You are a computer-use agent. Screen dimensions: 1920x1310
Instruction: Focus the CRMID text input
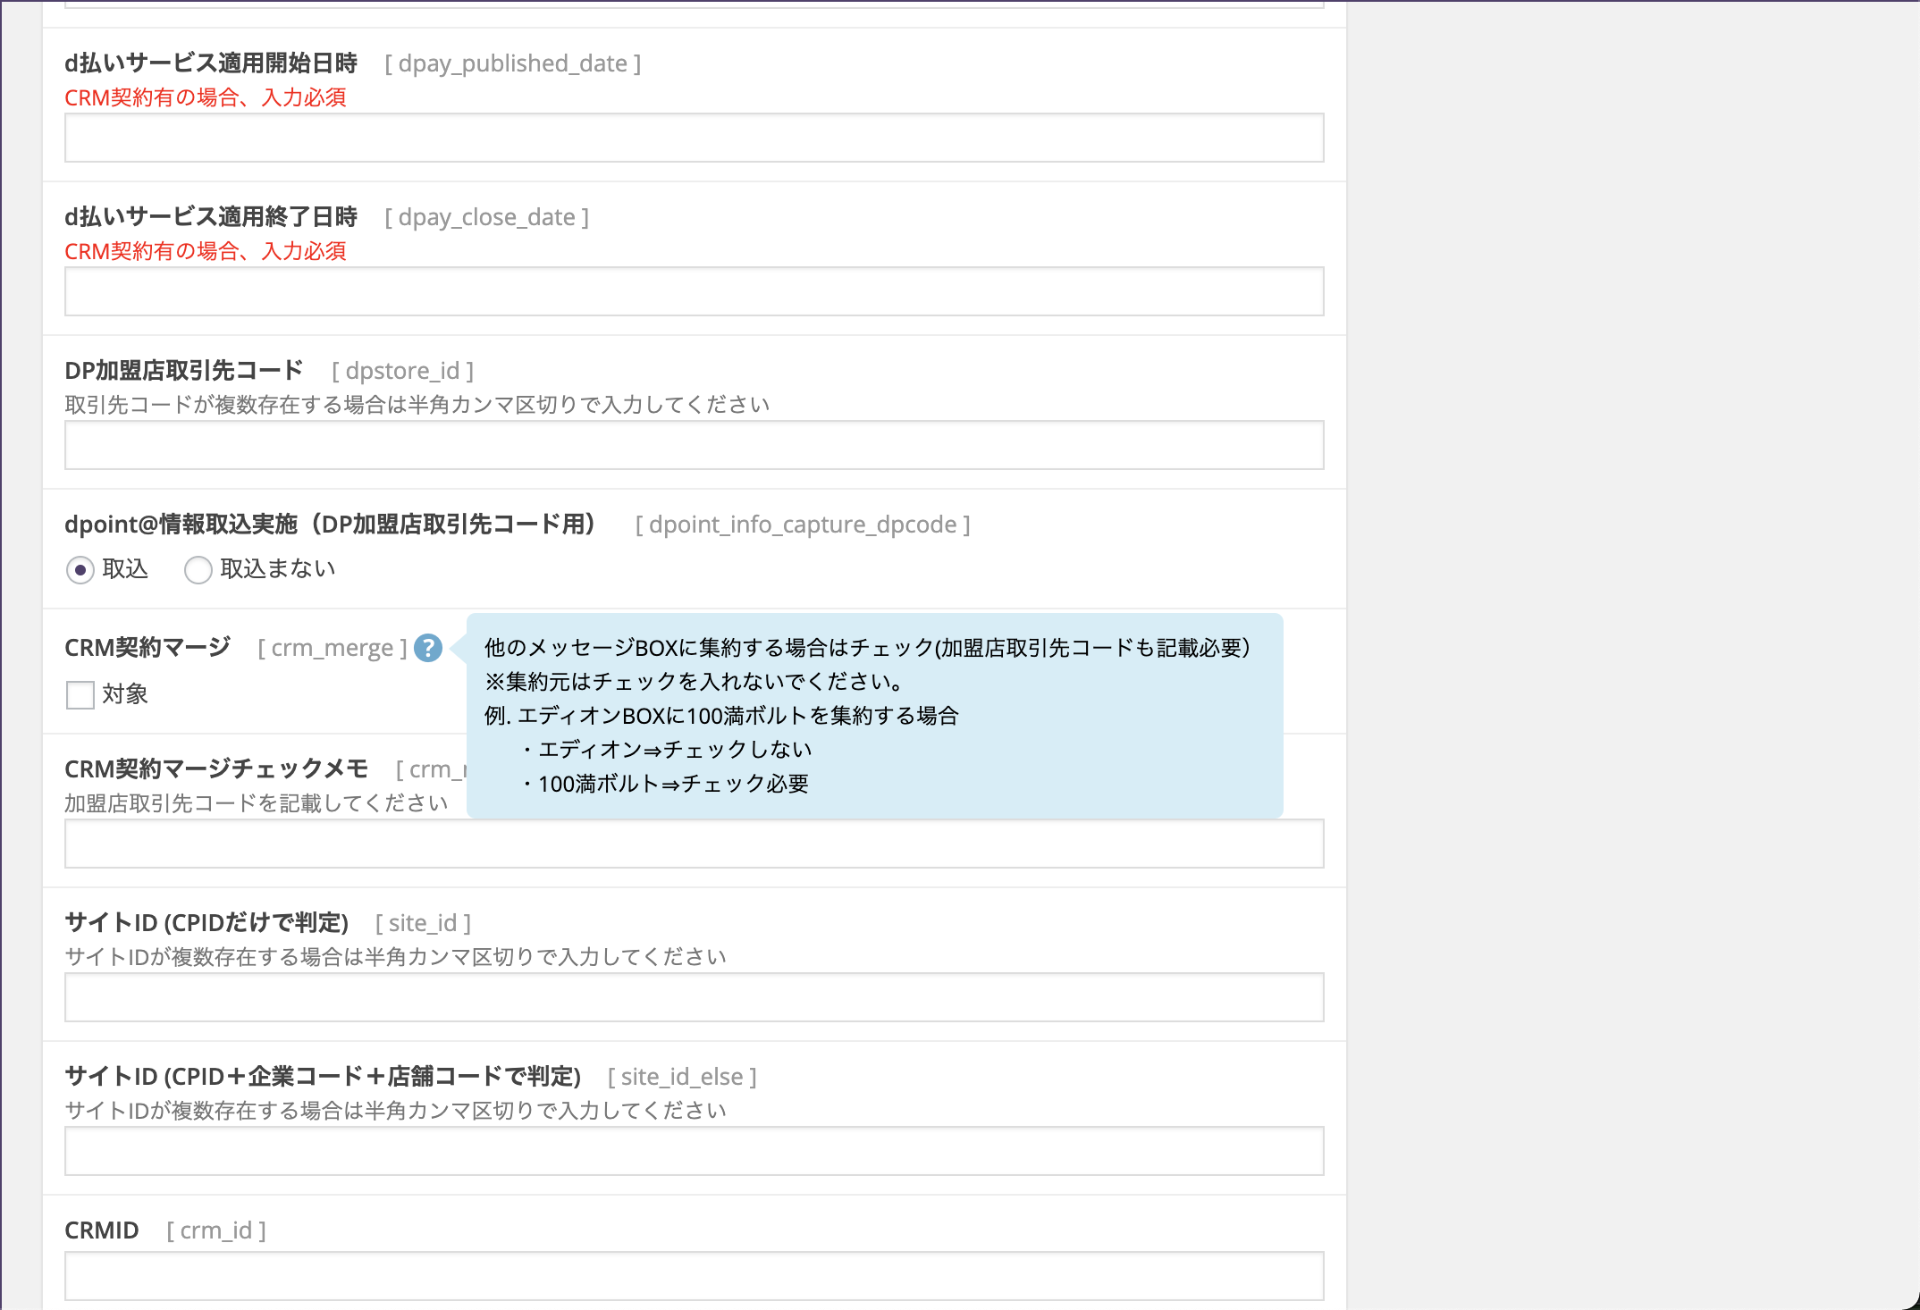[694, 1276]
